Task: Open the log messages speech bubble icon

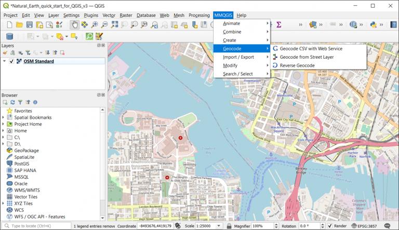Action: pos(387,226)
